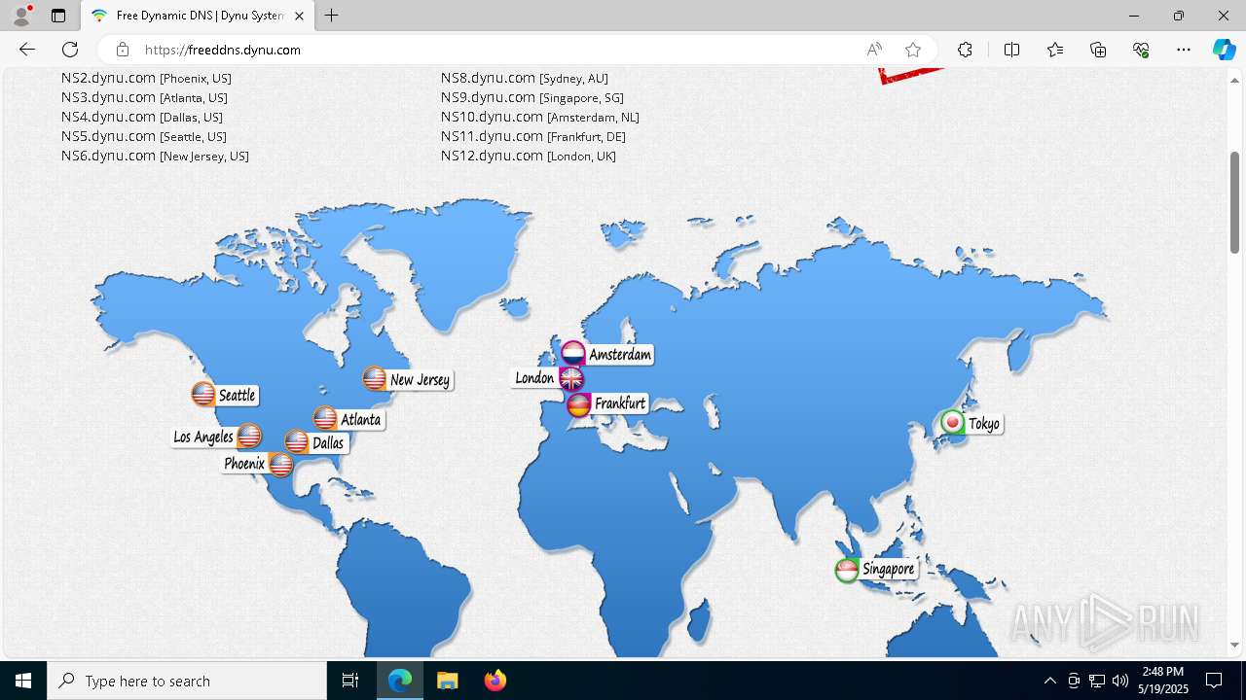
Task: Click the Tokyo Japan flag marker
Action: [953, 422]
